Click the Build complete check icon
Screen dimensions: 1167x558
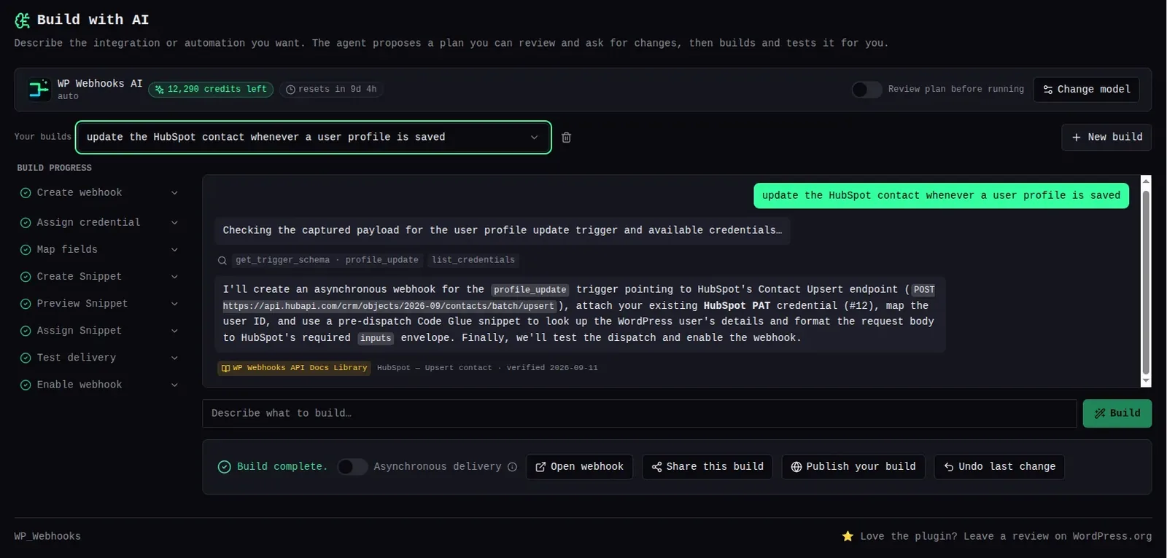[x=225, y=467]
